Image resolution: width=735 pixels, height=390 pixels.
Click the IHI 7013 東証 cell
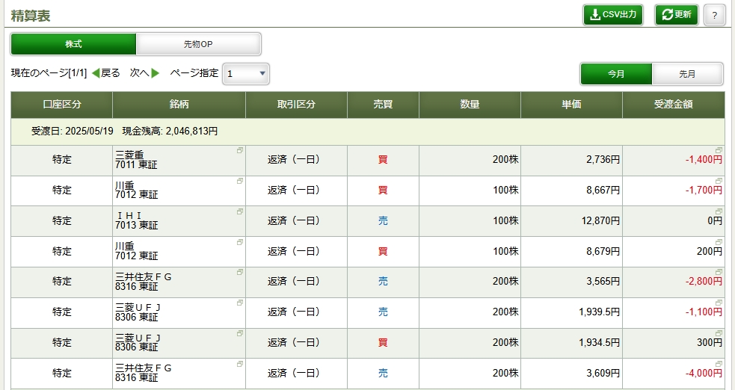(x=179, y=221)
